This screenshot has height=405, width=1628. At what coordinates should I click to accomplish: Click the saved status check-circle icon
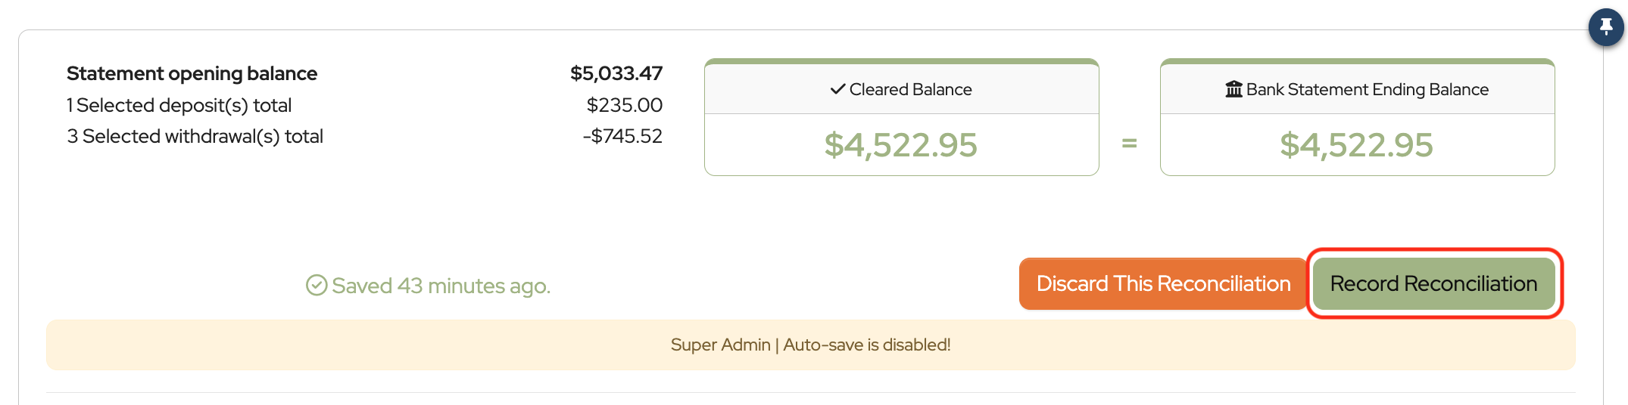[x=317, y=285]
